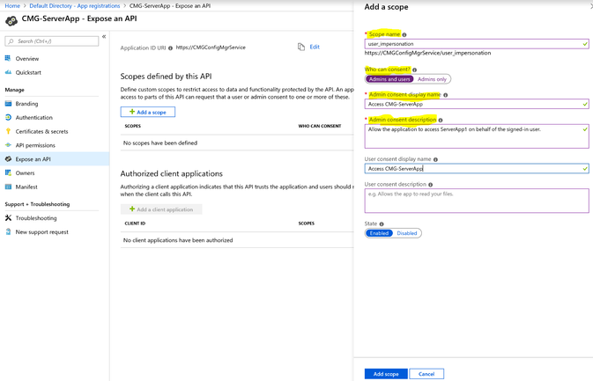Click the Scope name input field

(477, 44)
